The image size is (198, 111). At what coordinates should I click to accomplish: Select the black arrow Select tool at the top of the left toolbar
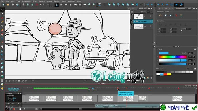(2, 10)
